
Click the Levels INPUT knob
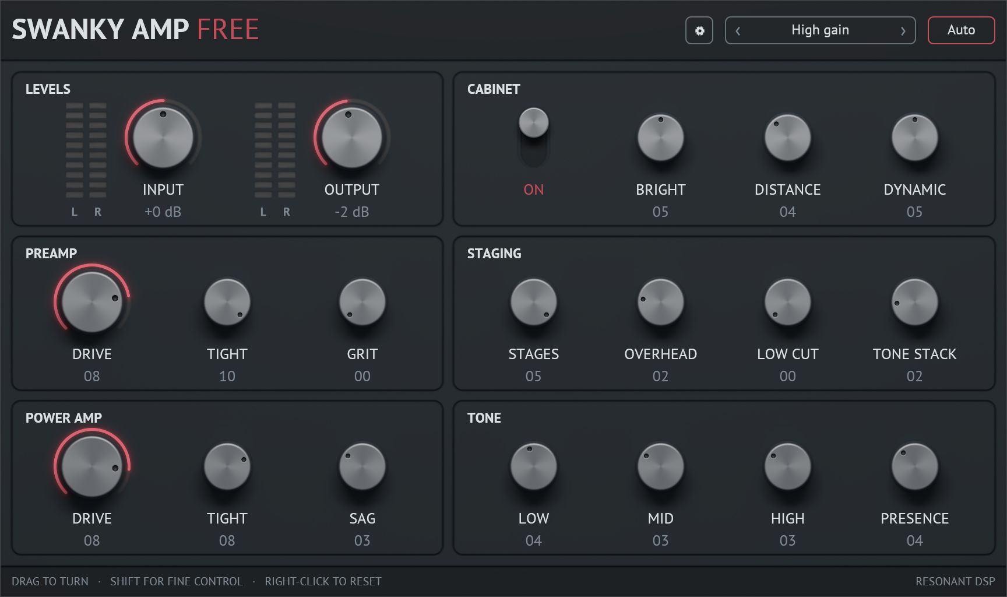pyautogui.click(x=163, y=138)
